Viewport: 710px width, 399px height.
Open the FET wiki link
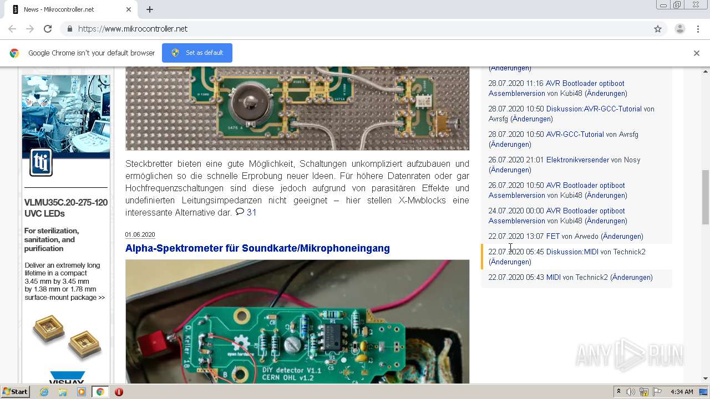point(553,236)
